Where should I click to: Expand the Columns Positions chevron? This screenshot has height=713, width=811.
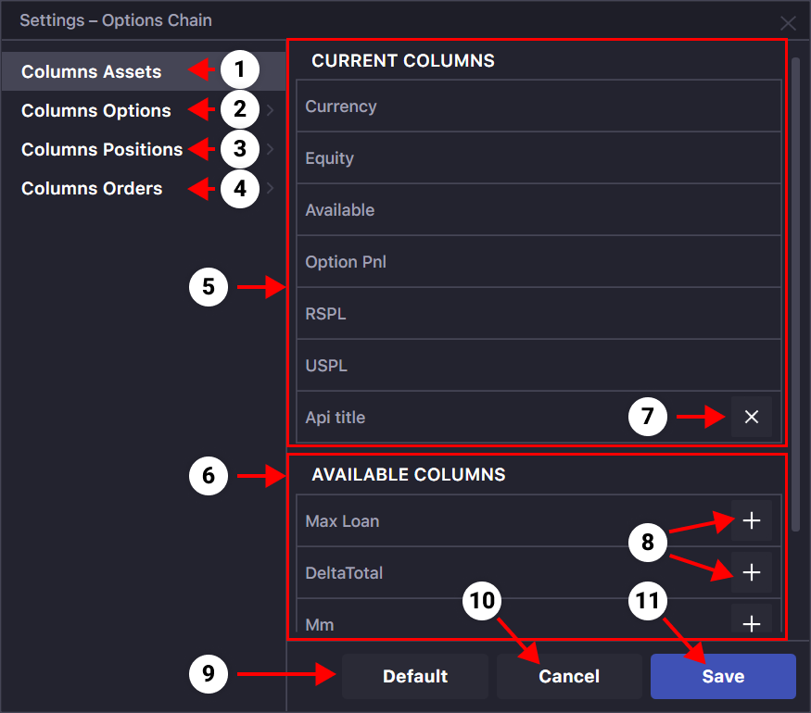[270, 149]
